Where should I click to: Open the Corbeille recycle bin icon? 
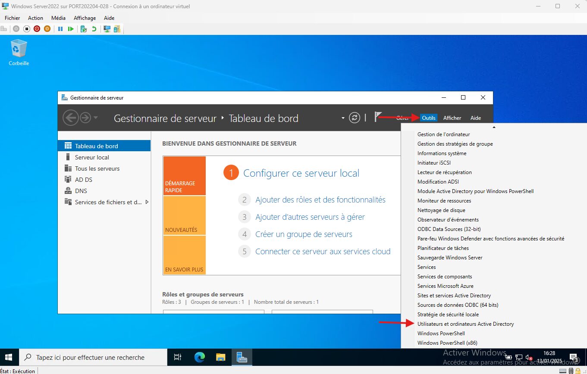click(x=19, y=53)
